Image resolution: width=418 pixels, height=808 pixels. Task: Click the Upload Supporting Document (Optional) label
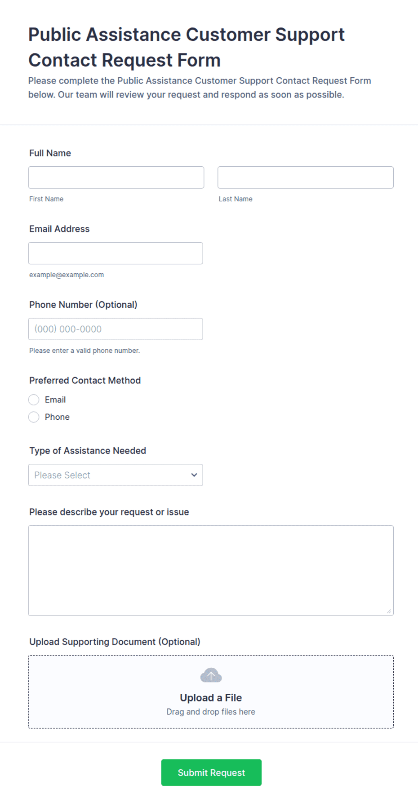(115, 642)
